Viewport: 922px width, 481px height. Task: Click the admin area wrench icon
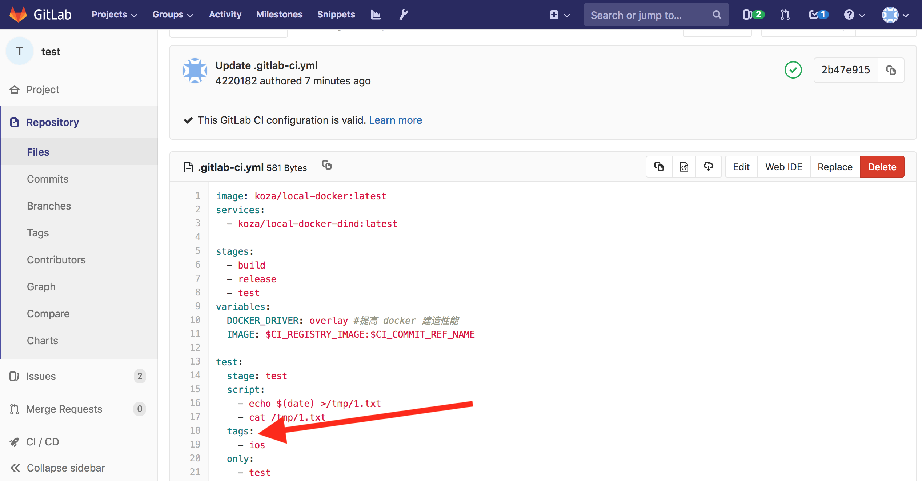tap(403, 15)
